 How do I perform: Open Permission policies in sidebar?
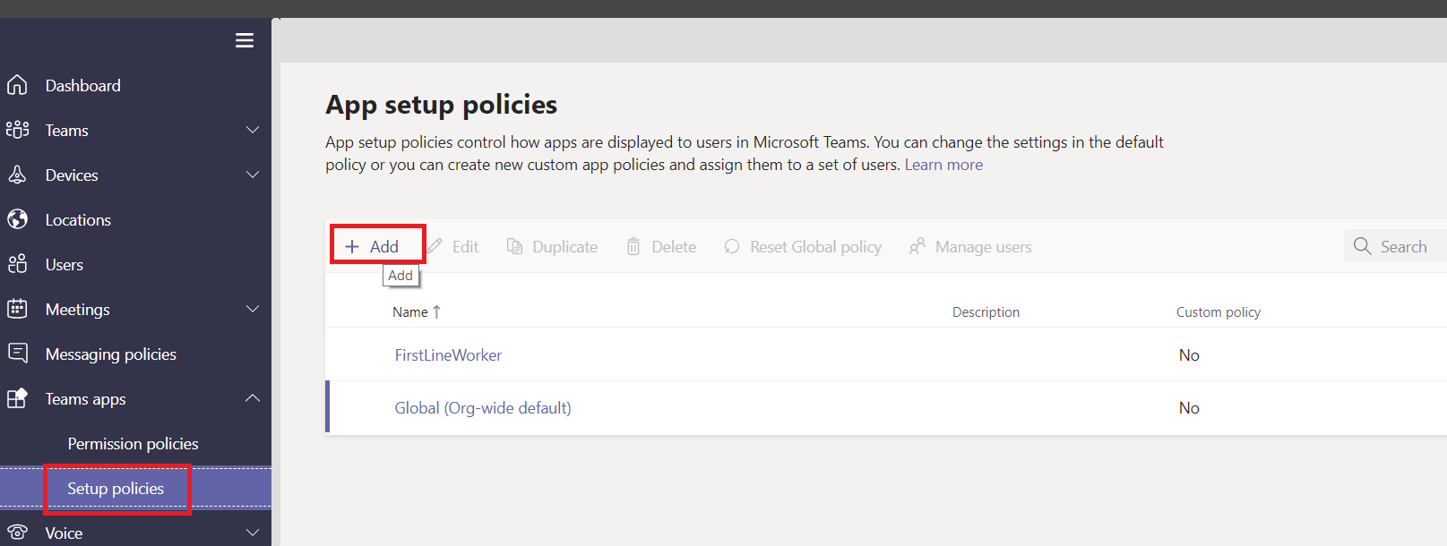click(133, 444)
